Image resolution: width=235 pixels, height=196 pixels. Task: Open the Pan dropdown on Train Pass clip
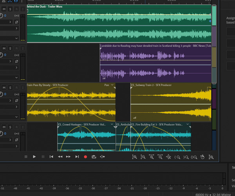(113, 85)
